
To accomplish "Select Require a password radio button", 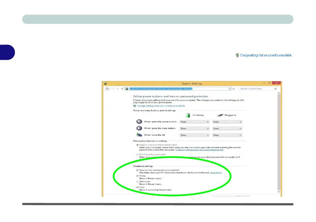I will pos(138,145).
